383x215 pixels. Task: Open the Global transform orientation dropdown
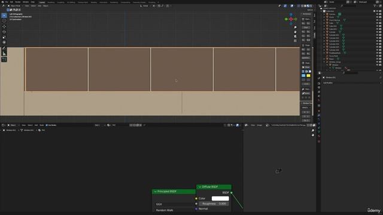tap(145, 6)
